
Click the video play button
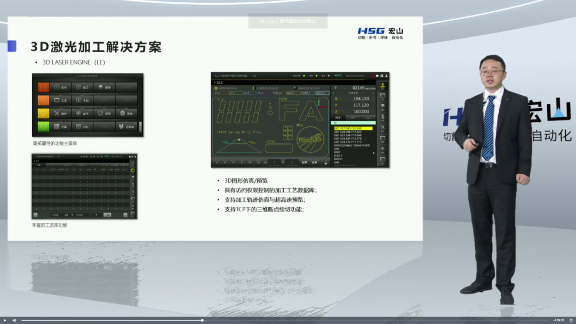click(5, 320)
